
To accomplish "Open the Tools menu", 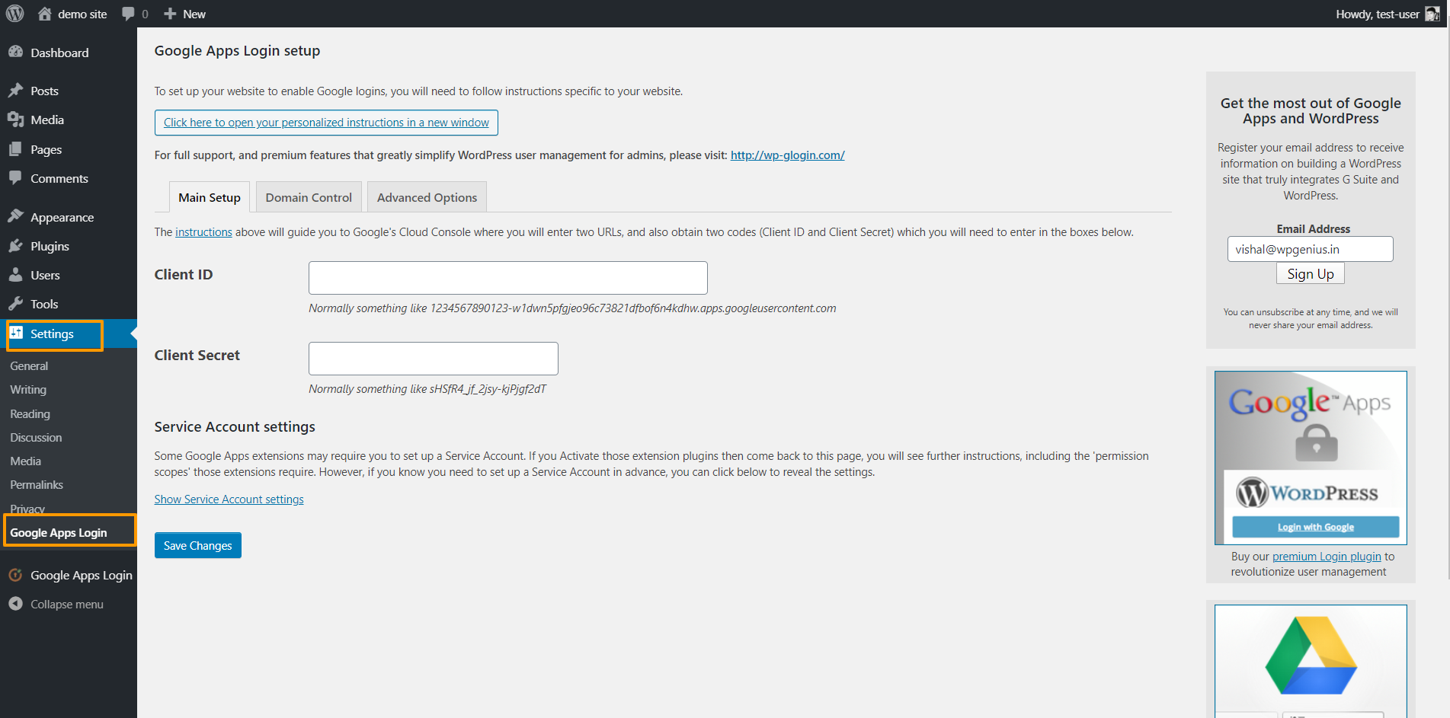I will coord(44,304).
